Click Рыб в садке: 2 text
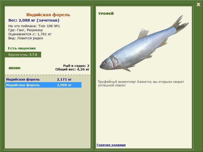Screen dimensions: 203x152 76,66
